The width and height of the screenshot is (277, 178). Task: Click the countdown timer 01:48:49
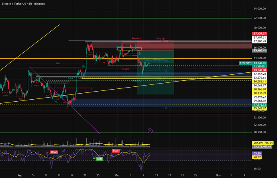(x=259, y=66)
